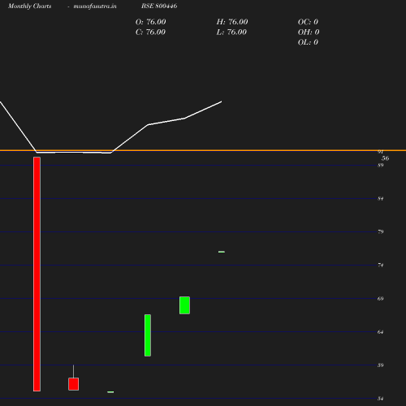
Task: Click the tallest red candlestick
Action: pos(37,274)
